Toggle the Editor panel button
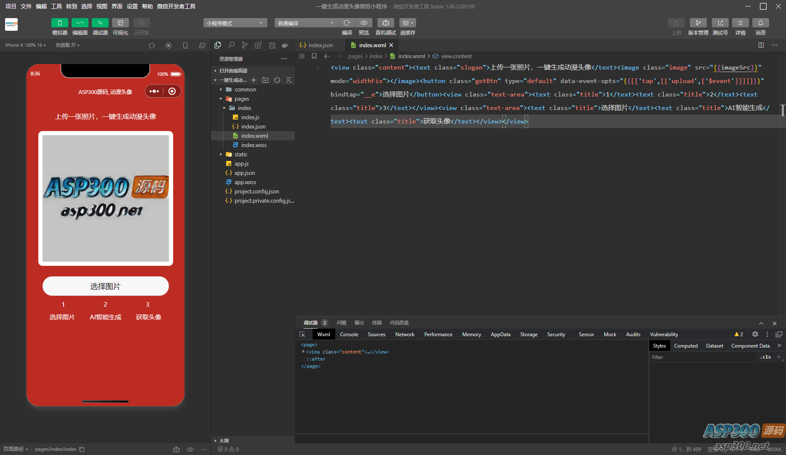The image size is (786, 455). [x=80, y=23]
